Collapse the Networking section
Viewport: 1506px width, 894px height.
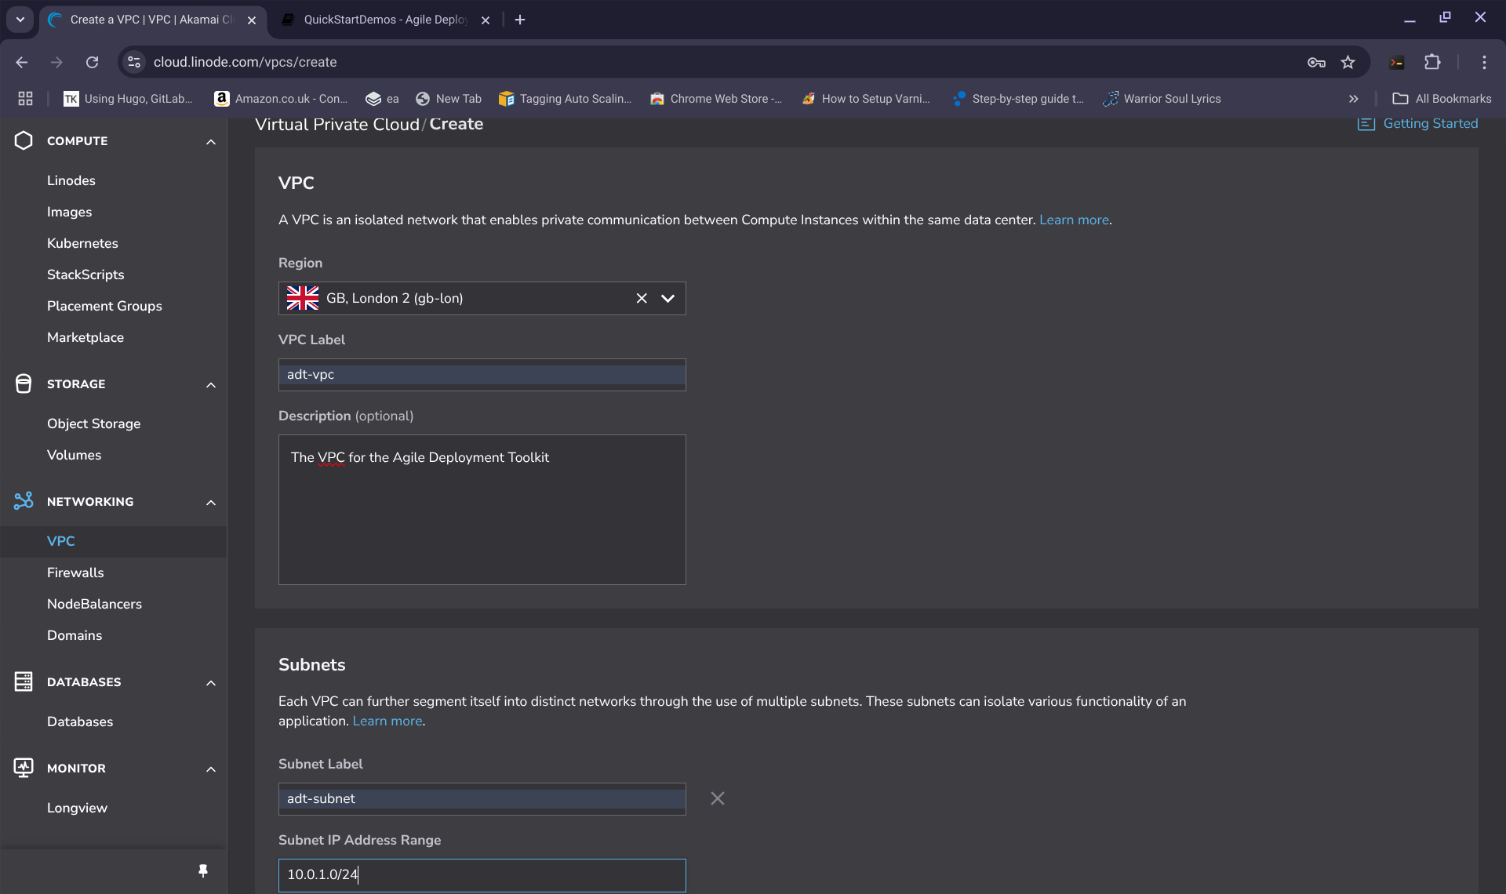[211, 502]
